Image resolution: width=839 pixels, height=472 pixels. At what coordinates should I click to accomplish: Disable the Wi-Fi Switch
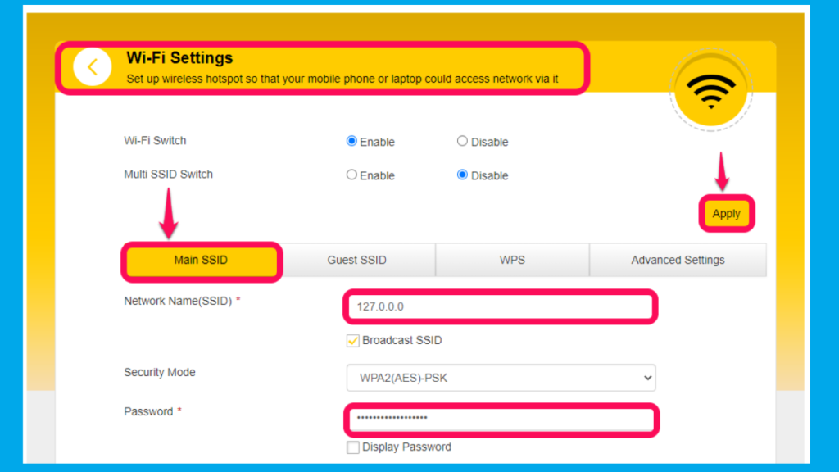click(462, 141)
